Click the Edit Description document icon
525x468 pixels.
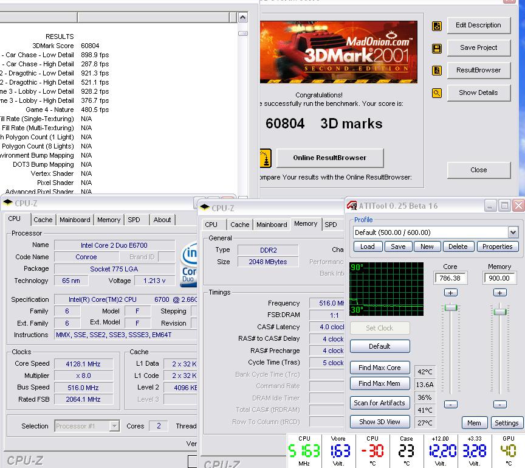pos(437,26)
